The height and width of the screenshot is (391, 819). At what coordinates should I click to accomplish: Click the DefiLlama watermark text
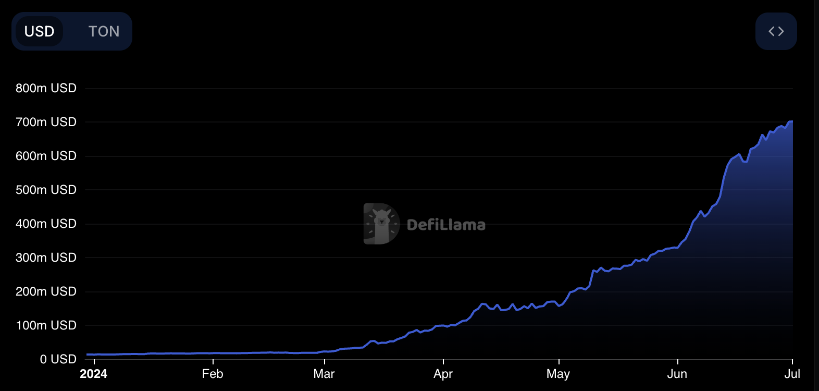coord(446,225)
